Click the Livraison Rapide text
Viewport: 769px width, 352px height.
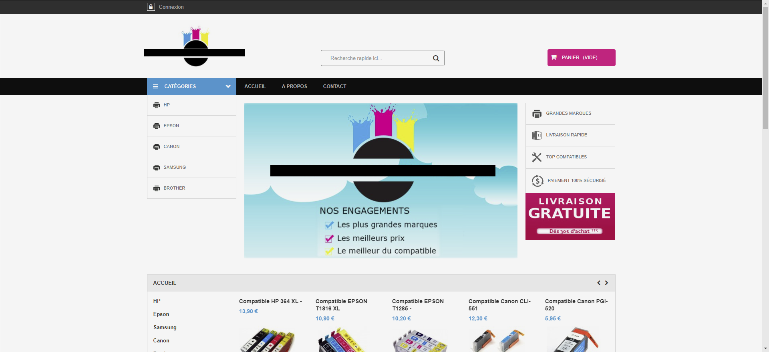click(566, 135)
